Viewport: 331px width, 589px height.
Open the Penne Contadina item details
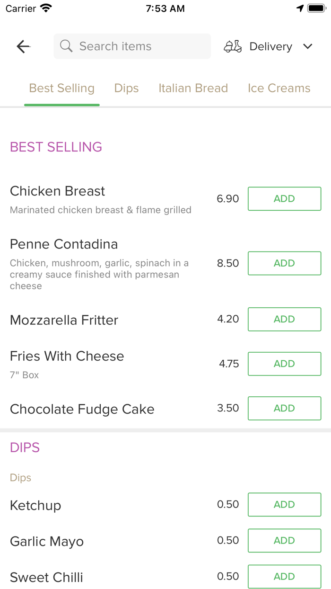coord(64,244)
